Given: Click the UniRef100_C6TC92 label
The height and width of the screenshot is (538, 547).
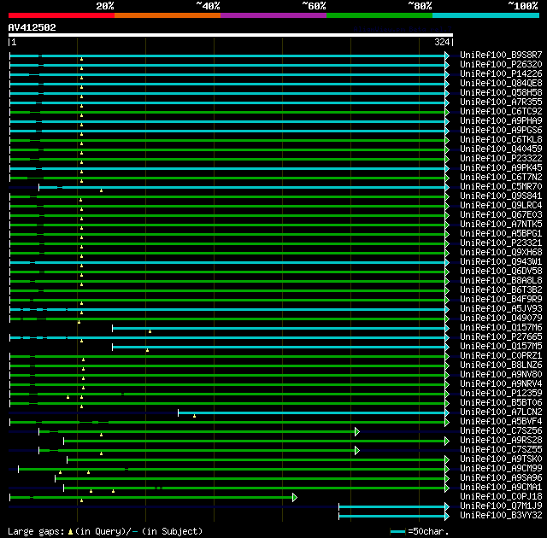Looking at the screenshot, I should point(501,112).
